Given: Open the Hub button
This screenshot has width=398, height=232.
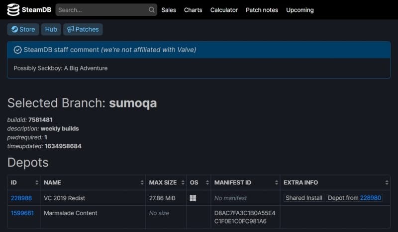Looking at the screenshot, I should click(x=51, y=30).
